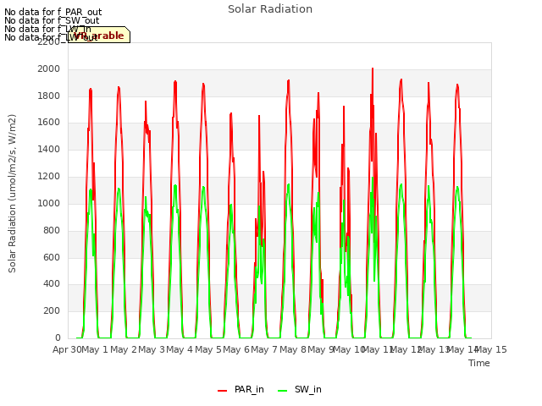Click the Time x-axis label
Viewport: 542px width, 406px height.
point(479,363)
